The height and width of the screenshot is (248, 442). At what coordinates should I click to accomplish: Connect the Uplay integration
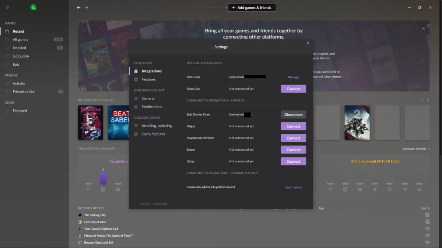point(294,162)
